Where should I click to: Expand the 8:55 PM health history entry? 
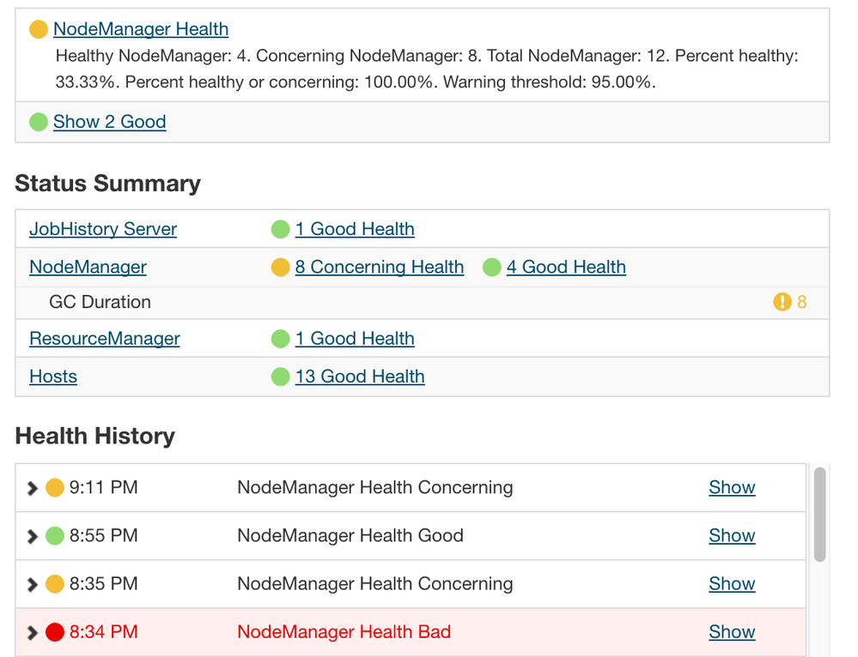point(33,536)
